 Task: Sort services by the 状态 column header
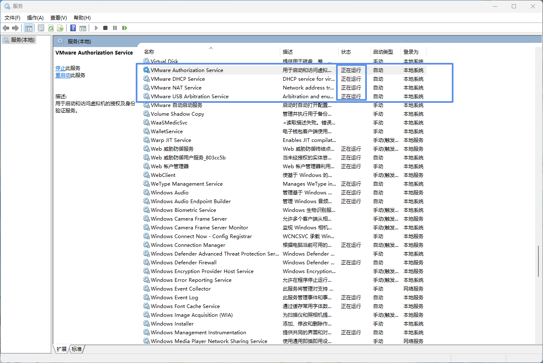(346, 52)
